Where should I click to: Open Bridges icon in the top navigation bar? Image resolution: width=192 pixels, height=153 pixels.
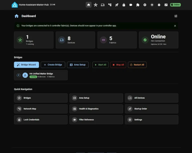[x=95, y=5]
